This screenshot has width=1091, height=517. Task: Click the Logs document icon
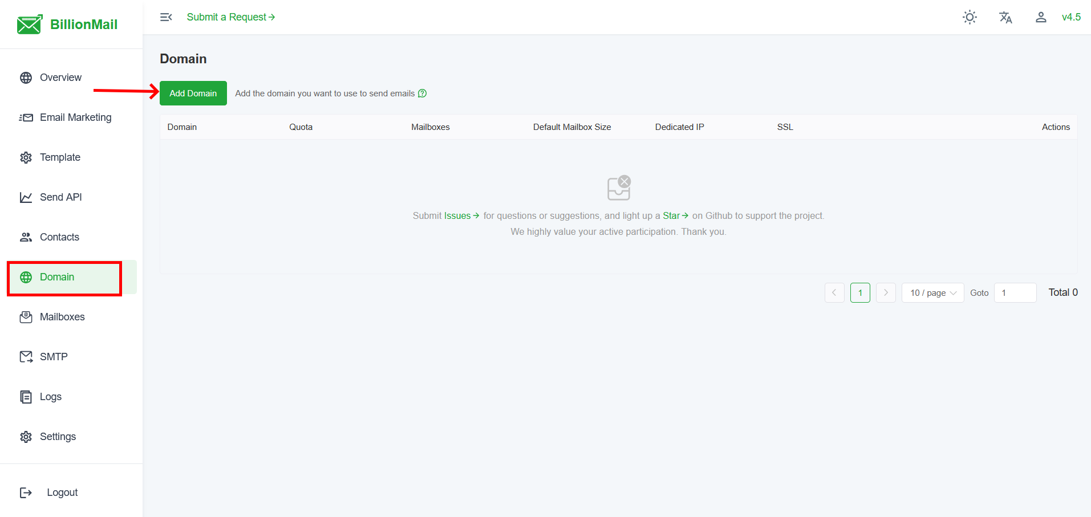[26, 397]
